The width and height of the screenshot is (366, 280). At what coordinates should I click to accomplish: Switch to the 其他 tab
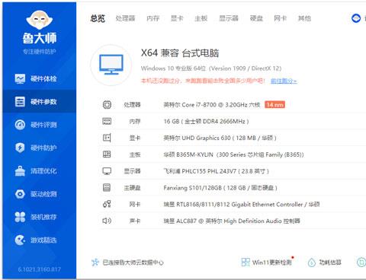tap(304, 18)
